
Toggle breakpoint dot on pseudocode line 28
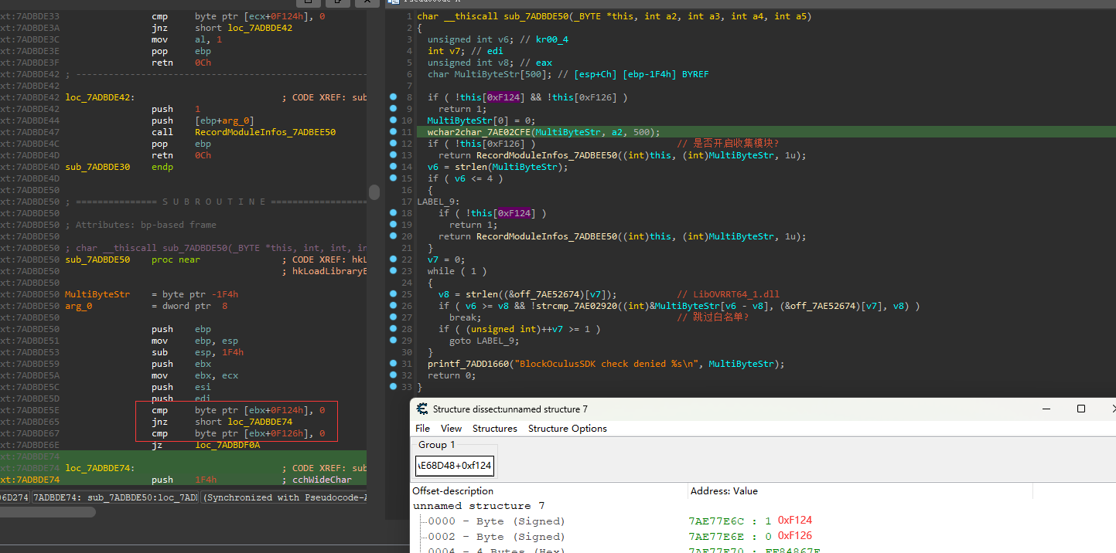tap(393, 329)
